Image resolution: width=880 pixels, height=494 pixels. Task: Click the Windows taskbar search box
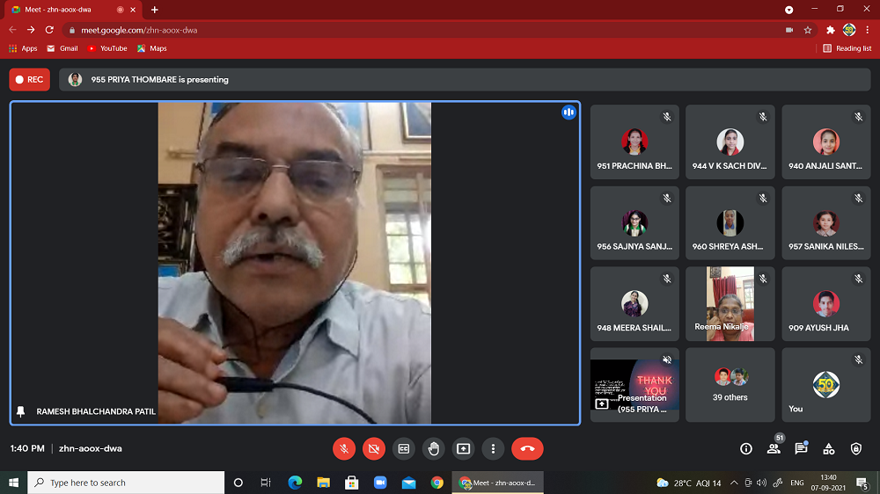click(127, 483)
